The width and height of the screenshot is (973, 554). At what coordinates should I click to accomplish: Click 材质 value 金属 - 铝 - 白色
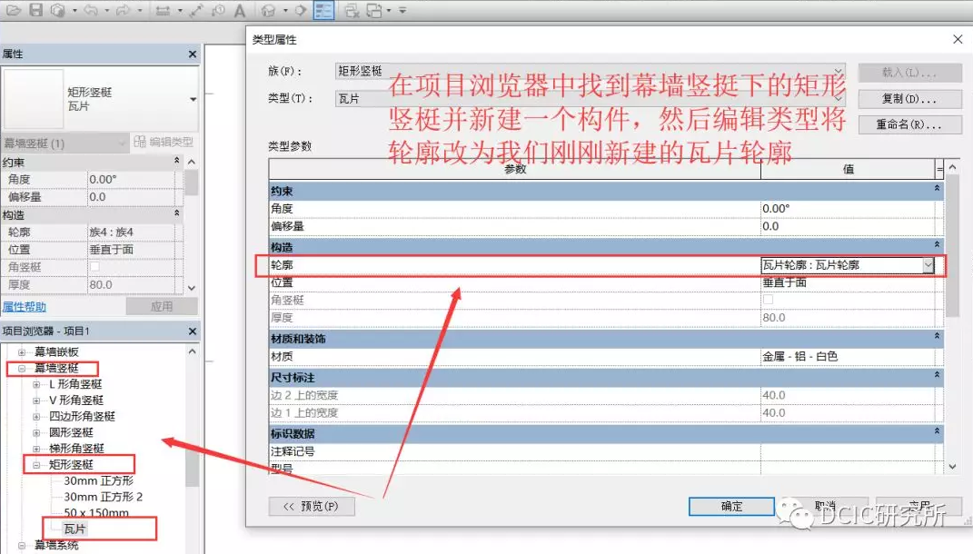[x=847, y=357]
